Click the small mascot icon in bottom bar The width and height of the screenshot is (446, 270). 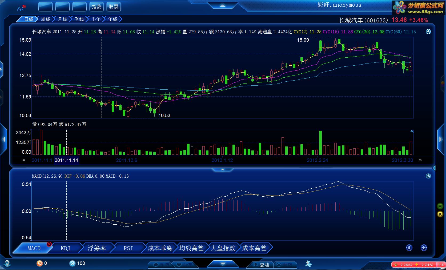pyautogui.click(x=308, y=264)
